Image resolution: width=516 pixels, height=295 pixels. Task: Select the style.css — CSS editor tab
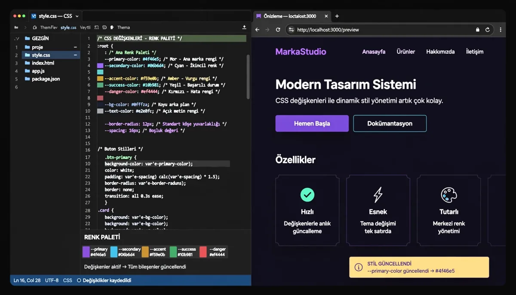click(55, 16)
